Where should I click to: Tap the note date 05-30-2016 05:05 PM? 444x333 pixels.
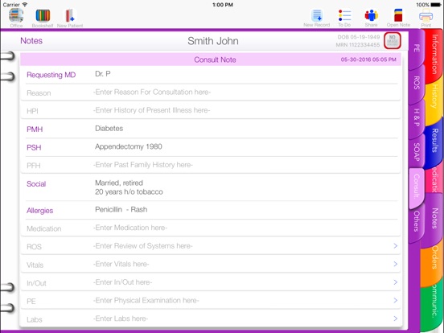[368, 60]
